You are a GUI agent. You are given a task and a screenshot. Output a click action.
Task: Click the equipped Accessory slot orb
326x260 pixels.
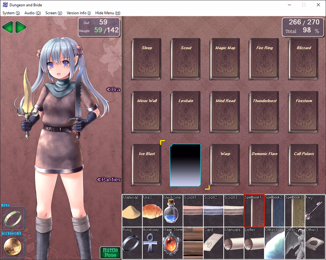pyautogui.click(x=12, y=247)
